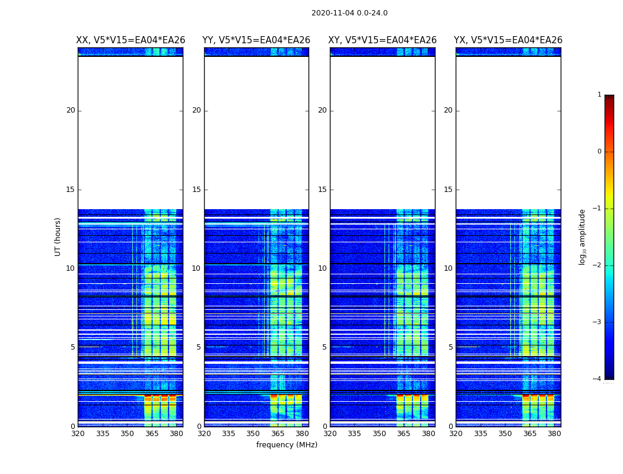Click the YX, V5*V15=EA04*EA26 subplot title

[x=508, y=40]
